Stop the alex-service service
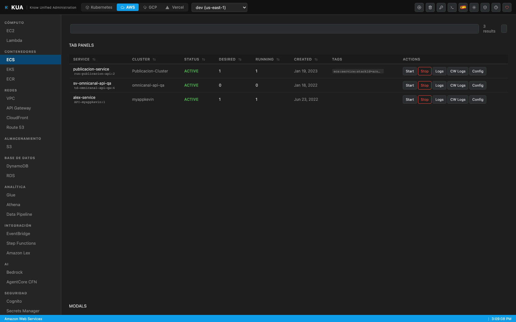 click(425, 99)
